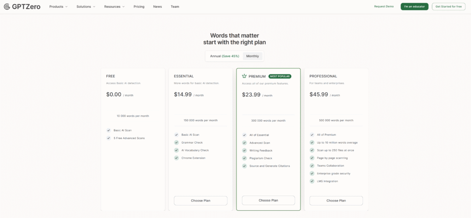Switch billing to Annual (Save 45%)

[224, 56]
